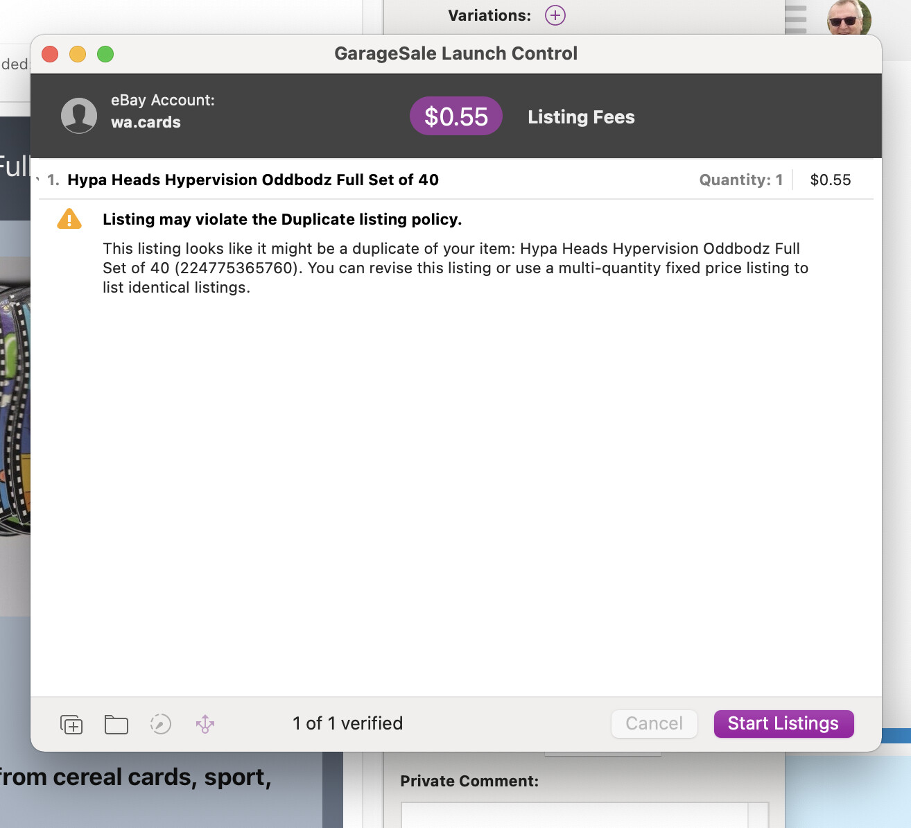Click the Private Comment field in background window
This screenshot has width=911, height=828.
coord(584,816)
